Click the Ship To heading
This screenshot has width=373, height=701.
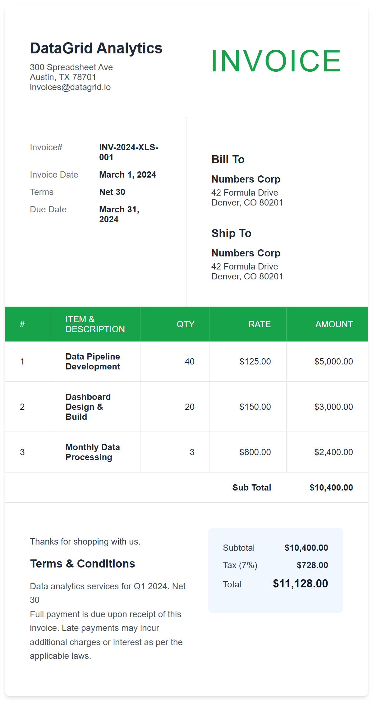[231, 233]
